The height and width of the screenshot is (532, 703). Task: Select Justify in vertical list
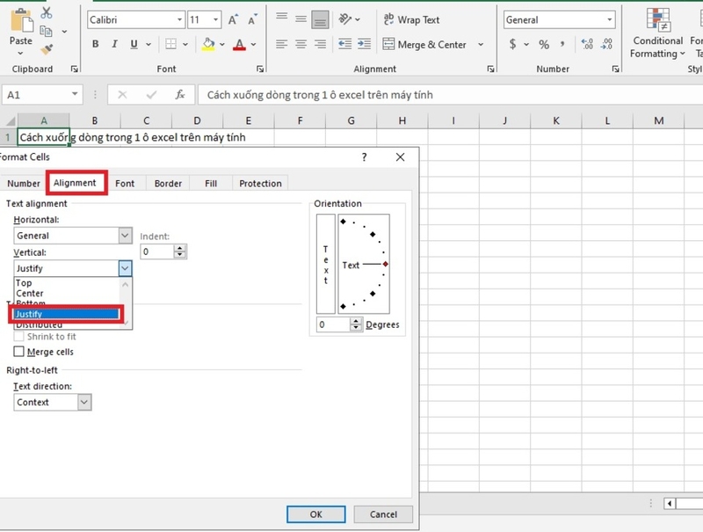point(66,314)
